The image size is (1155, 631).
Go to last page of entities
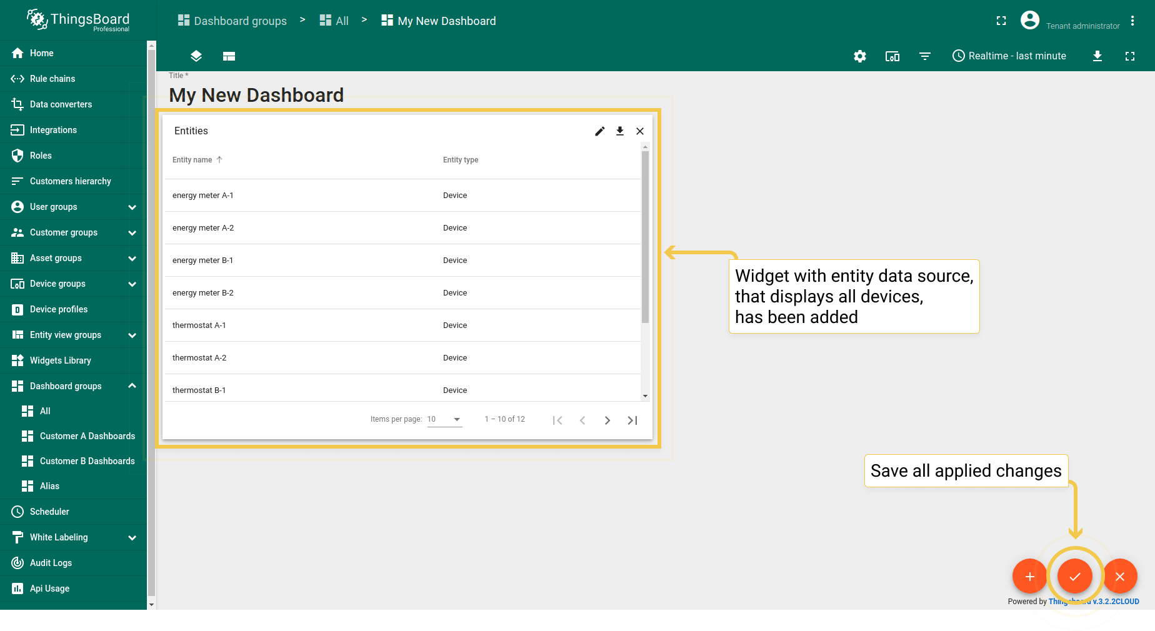click(x=632, y=420)
